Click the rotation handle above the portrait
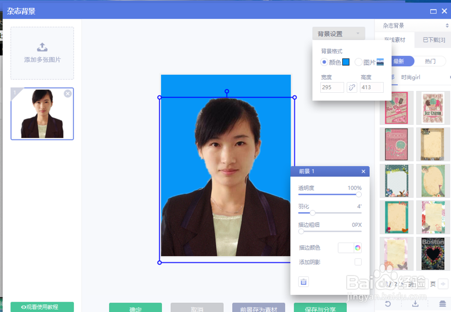Image resolution: width=451 pixels, height=312 pixels. 227,91
